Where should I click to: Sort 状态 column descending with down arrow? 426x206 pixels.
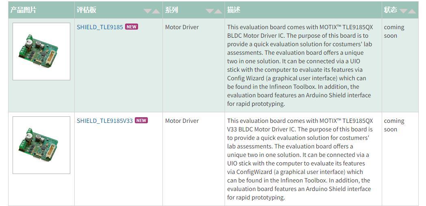403,11
